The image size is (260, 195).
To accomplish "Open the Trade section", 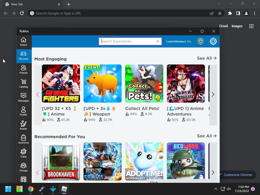I will coord(23,153).
